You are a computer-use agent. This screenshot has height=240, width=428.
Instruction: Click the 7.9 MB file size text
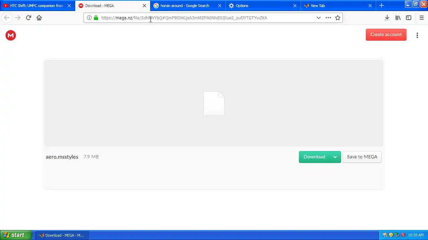91,157
